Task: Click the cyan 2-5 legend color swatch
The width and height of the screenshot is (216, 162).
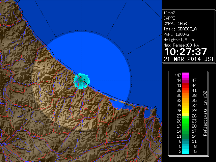Action: tap(186, 151)
